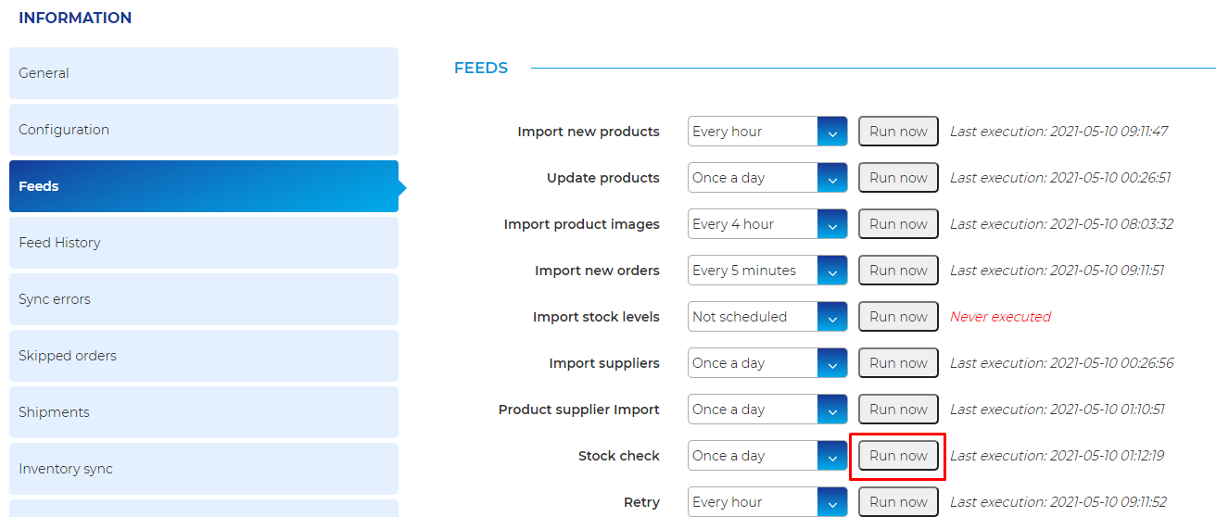Open the Import new products frequency dropdown
This screenshot has height=517, width=1216.
767,132
